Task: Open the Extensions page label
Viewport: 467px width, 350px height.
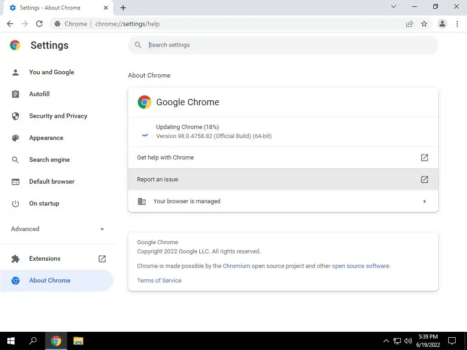Action: coord(45,259)
